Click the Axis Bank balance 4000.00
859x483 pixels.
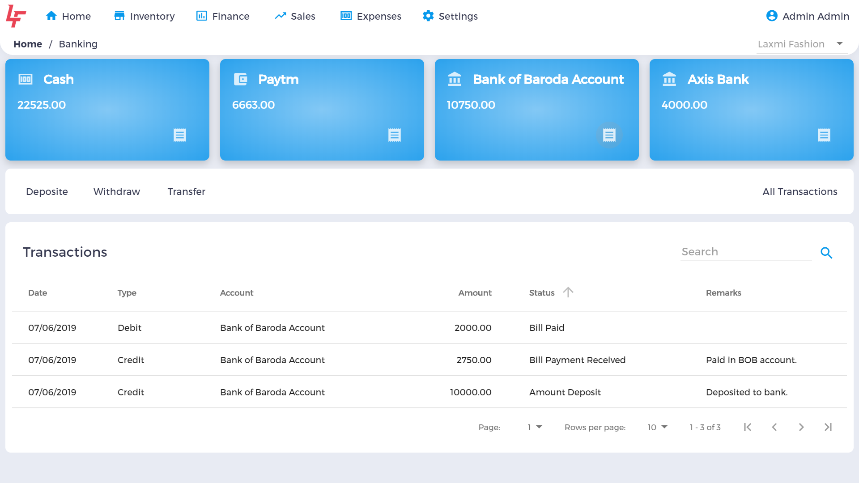685,105
